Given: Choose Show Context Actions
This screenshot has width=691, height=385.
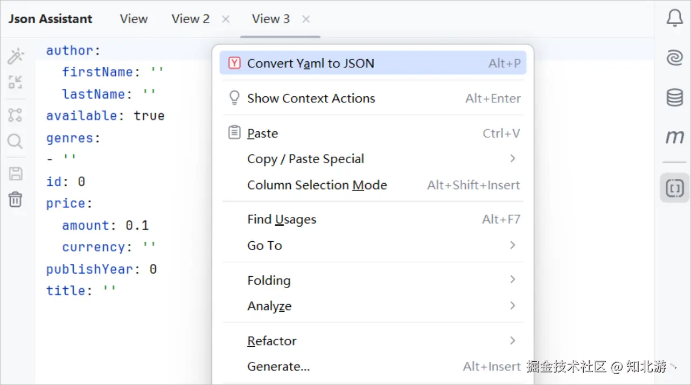Looking at the screenshot, I should pos(311,99).
